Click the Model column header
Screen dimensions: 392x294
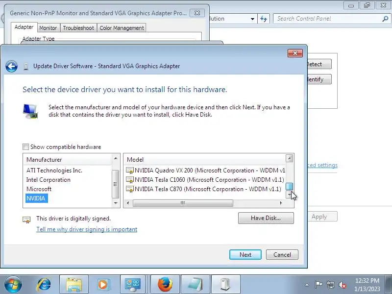pyautogui.click(x=205, y=160)
